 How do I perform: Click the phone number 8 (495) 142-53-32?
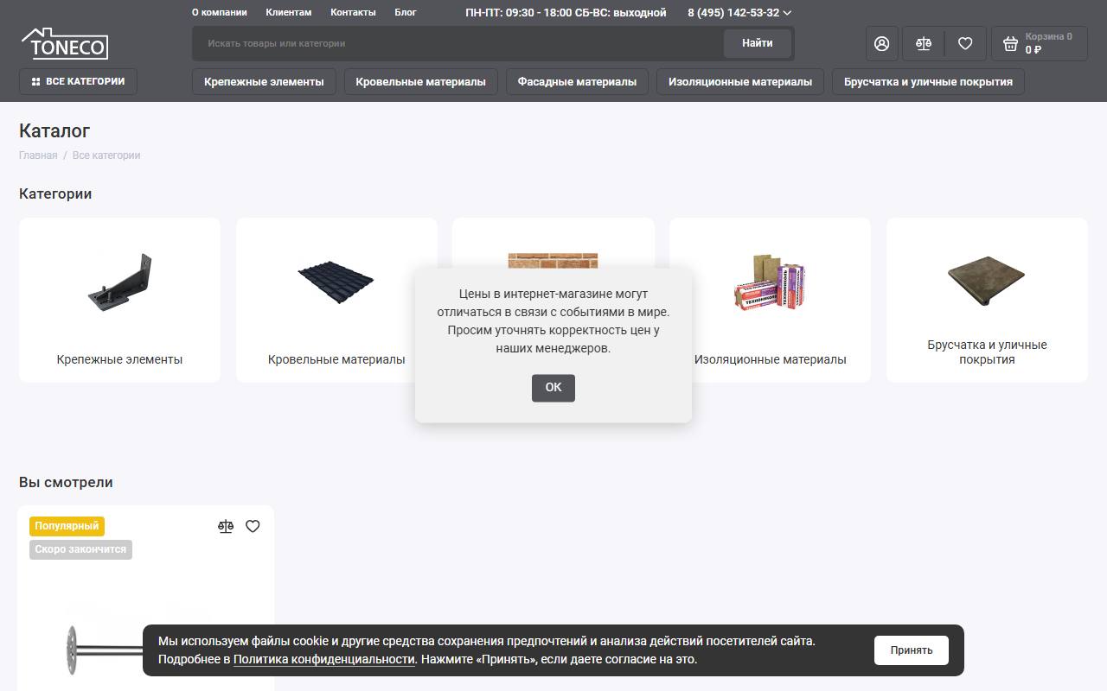(733, 13)
